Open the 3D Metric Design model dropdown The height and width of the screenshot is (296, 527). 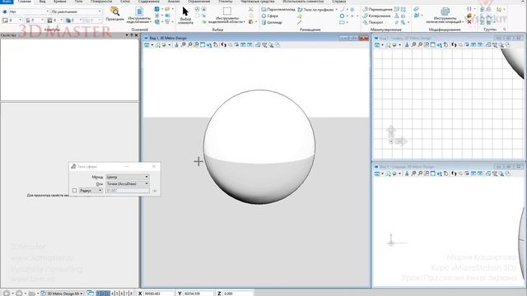point(63,294)
